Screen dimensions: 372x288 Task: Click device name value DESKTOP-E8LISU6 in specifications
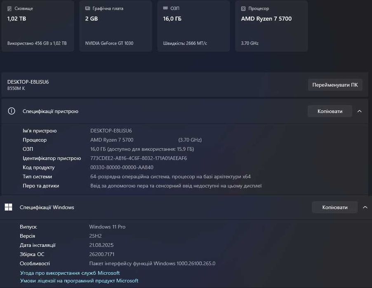111,131
